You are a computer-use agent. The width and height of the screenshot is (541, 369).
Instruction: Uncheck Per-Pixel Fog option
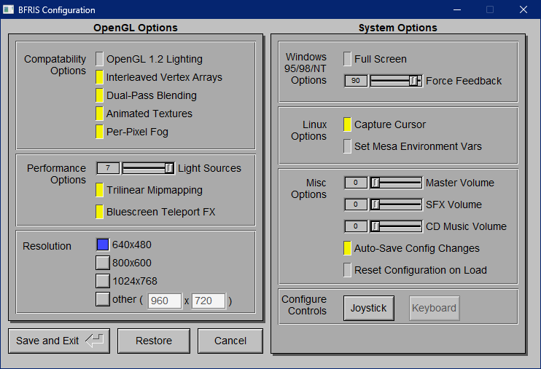pyautogui.click(x=100, y=132)
